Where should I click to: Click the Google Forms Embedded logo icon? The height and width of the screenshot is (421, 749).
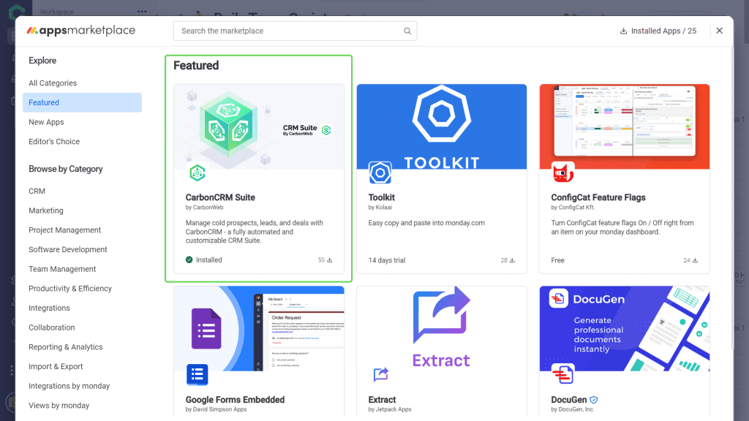pyautogui.click(x=197, y=375)
